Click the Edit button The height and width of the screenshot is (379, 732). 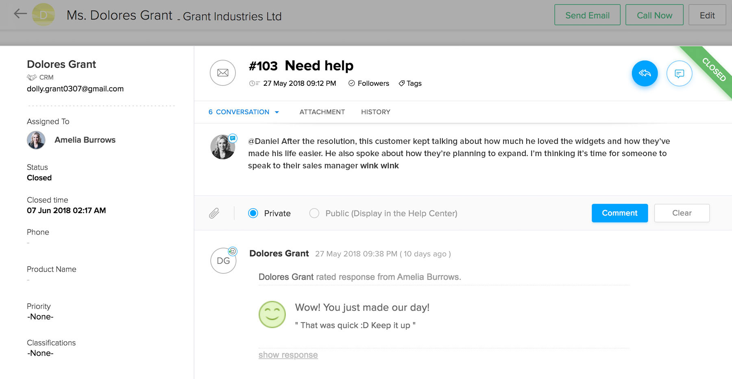click(x=707, y=15)
